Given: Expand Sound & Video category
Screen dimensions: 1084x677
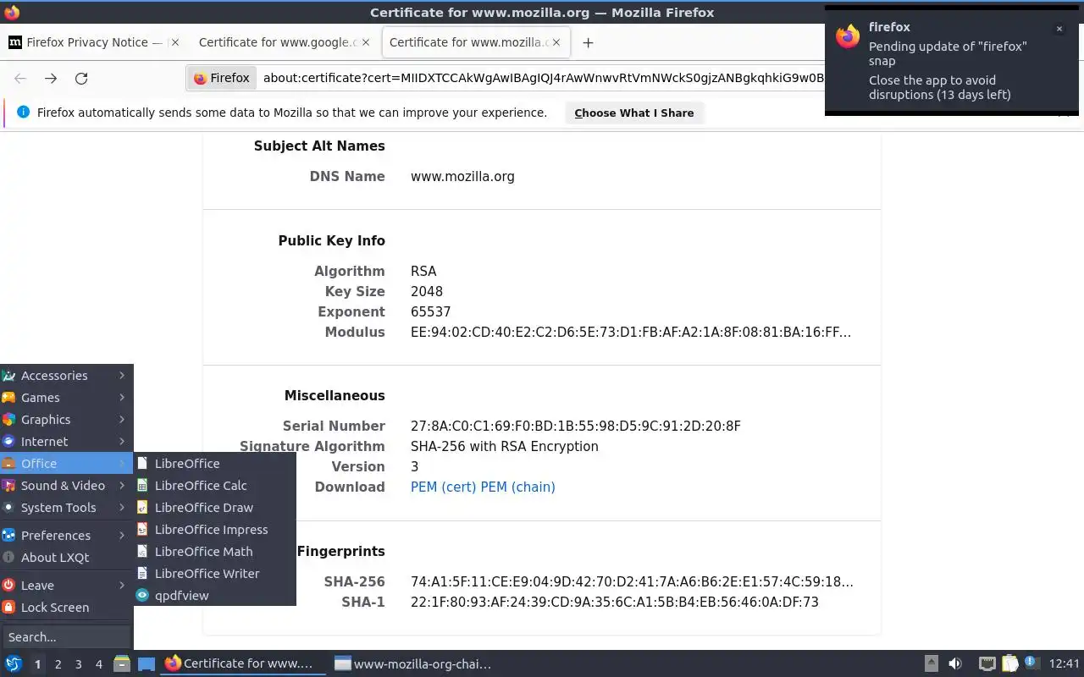Looking at the screenshot, I should click(67, 486).
